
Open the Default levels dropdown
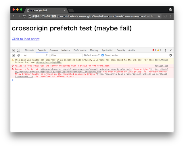click(92, 55)
